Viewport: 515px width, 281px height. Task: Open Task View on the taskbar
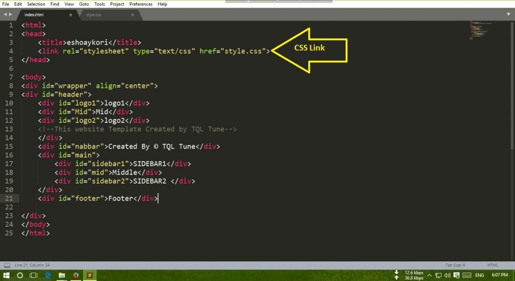click(34, 275)
